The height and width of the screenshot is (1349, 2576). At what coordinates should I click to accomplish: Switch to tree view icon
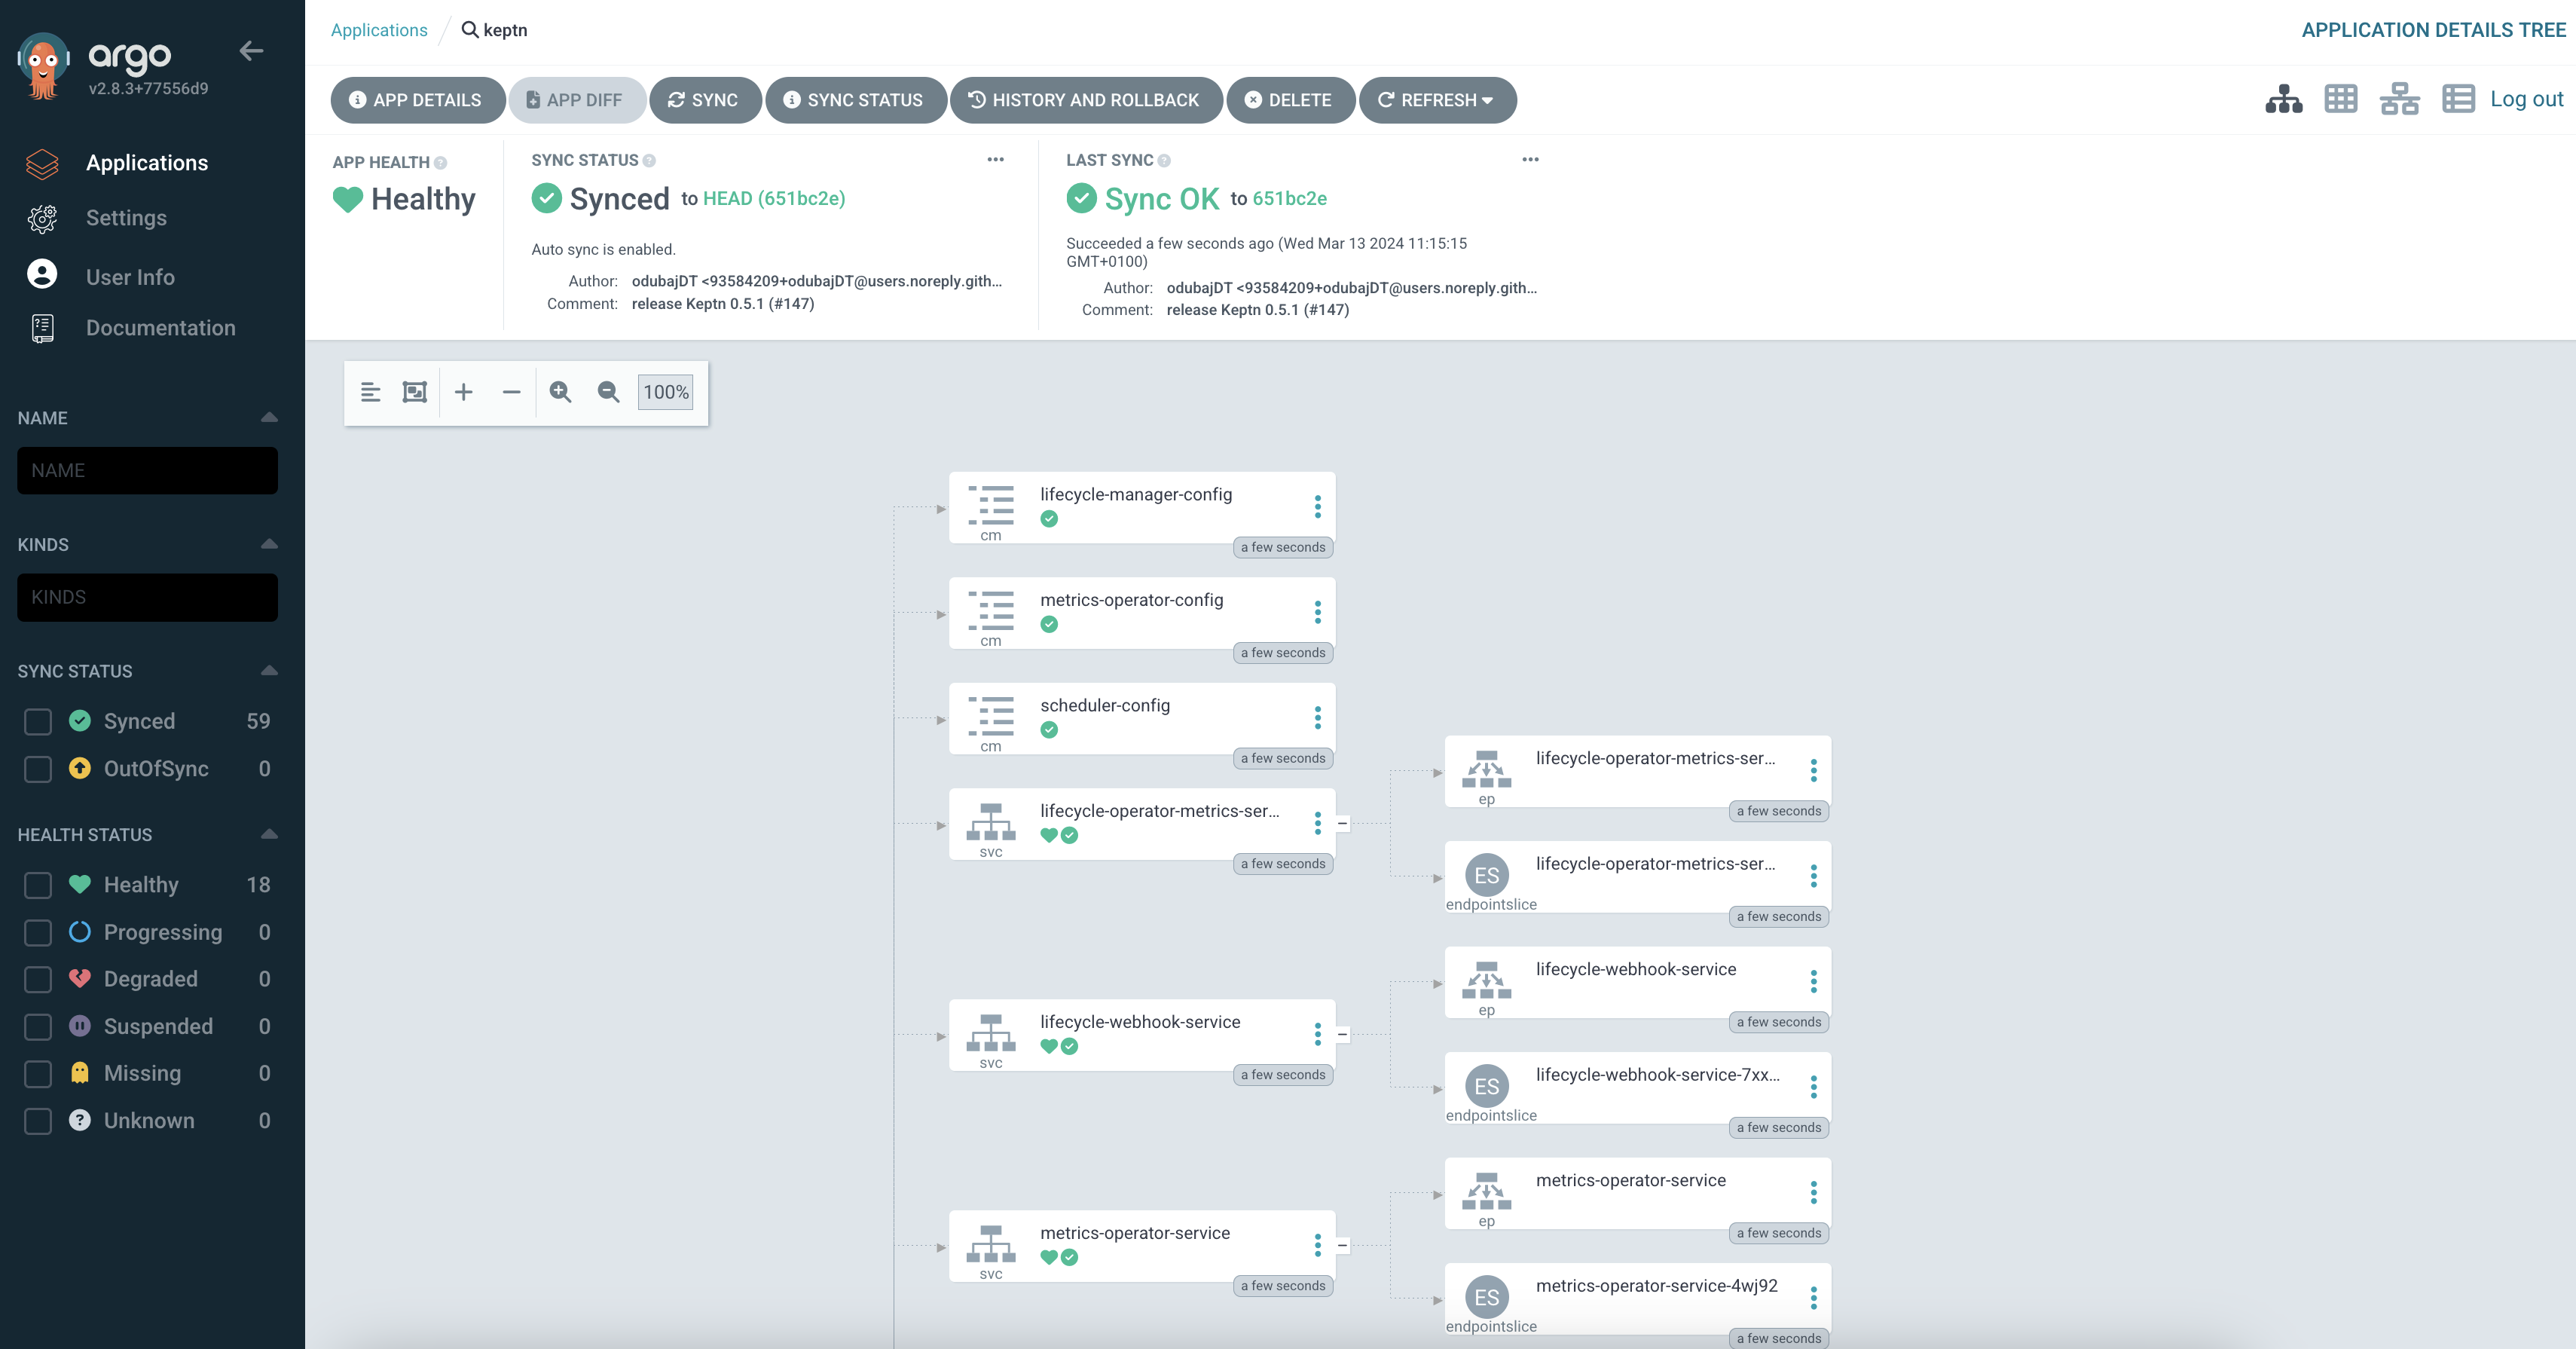click(x=2283, y=99)
